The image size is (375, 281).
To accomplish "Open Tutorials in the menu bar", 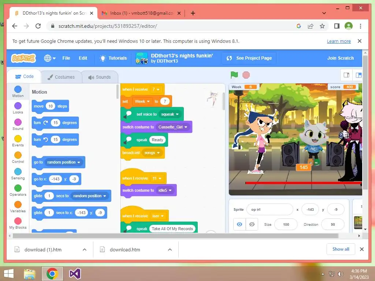I will pyautogui.click(x=114, y=58).
